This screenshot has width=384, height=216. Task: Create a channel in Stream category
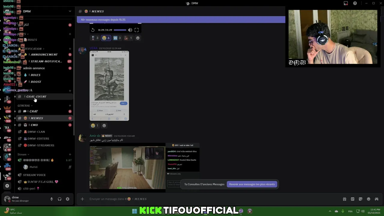click(x=70, y=154)
